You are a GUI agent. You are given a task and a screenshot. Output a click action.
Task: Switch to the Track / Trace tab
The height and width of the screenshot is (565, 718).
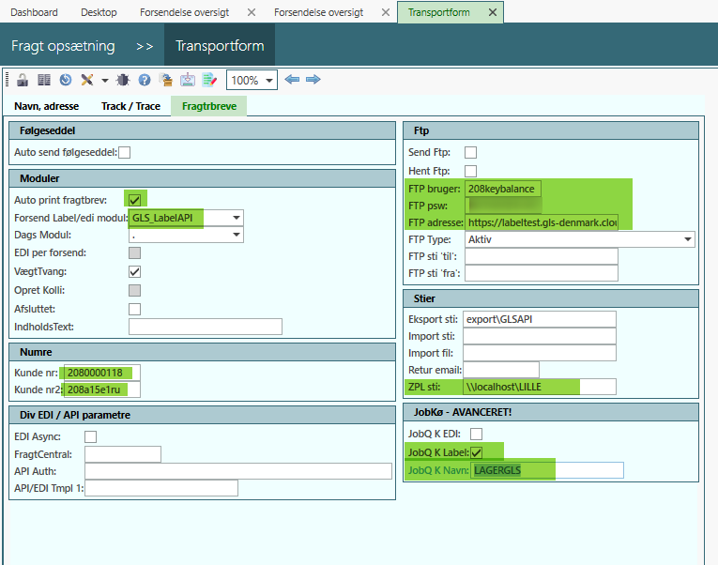tap(130, 106)
